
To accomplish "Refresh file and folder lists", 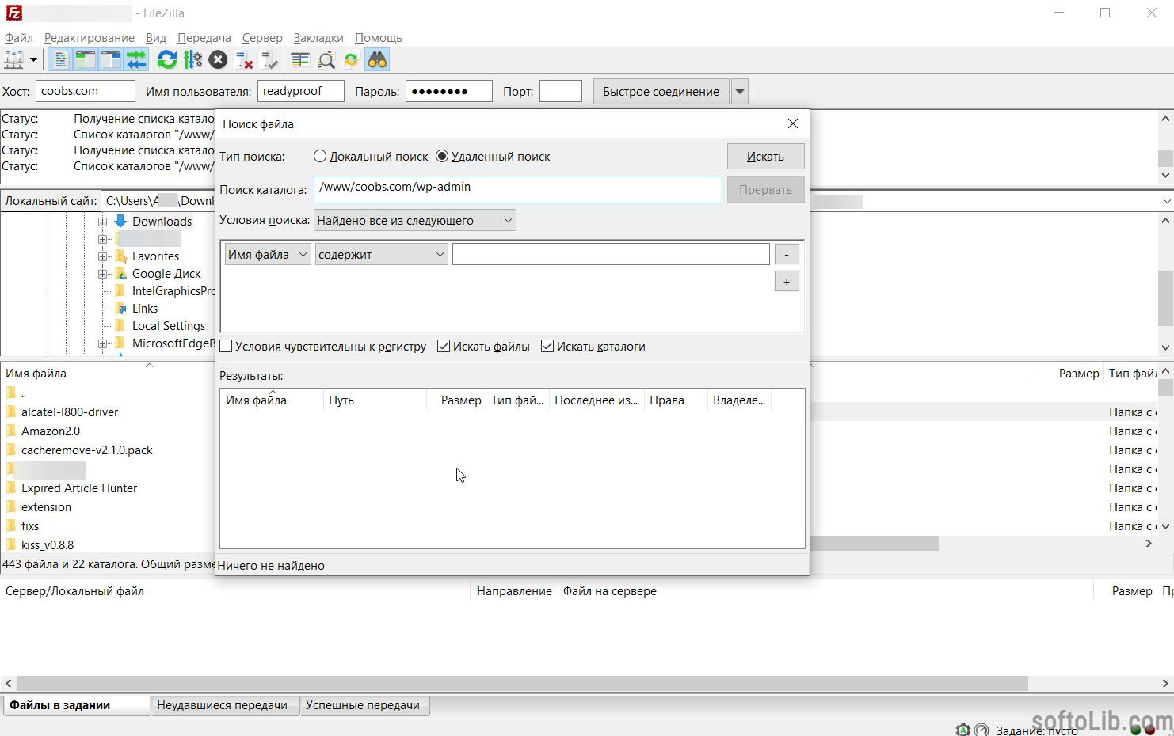I will [x=167, y=60].
